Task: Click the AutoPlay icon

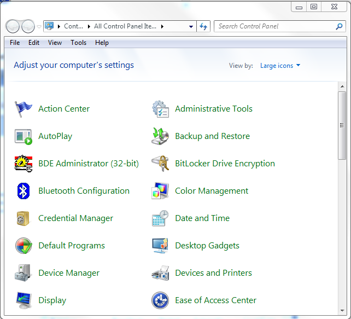Action: [24, 136]
